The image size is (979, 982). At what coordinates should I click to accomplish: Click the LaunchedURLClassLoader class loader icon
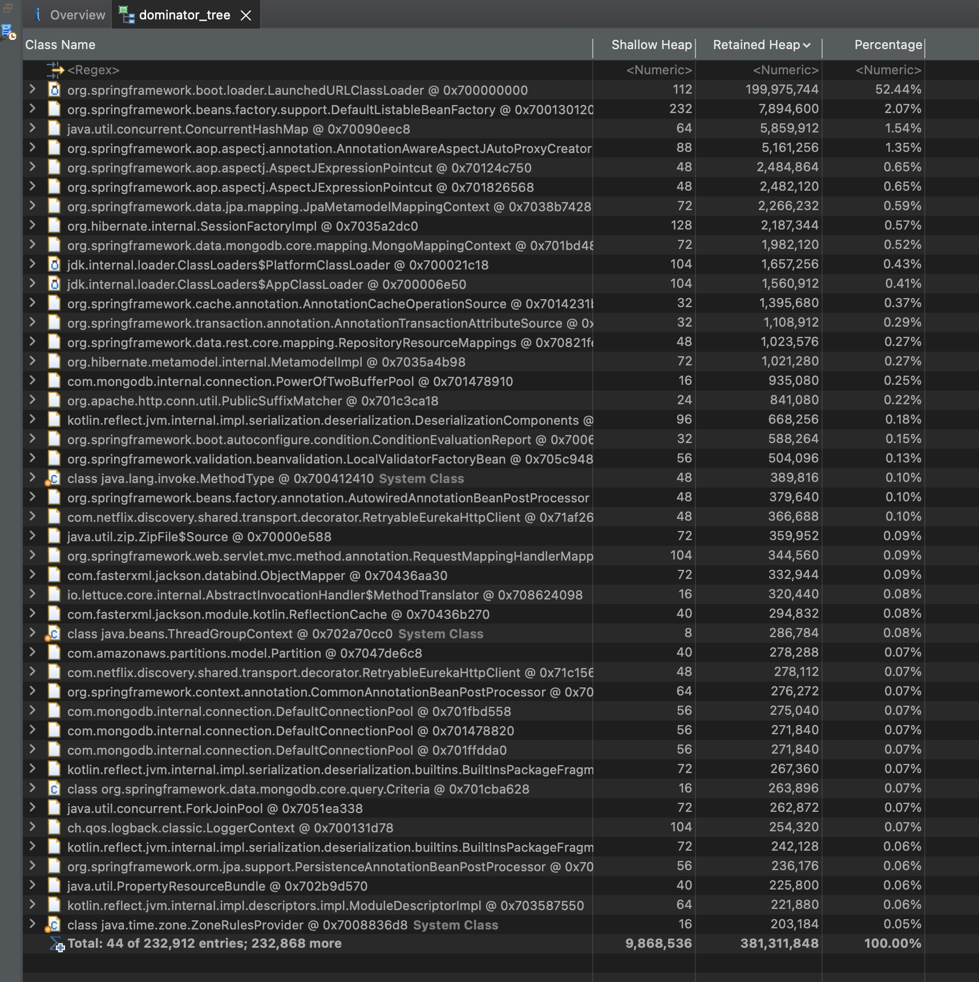54,90
